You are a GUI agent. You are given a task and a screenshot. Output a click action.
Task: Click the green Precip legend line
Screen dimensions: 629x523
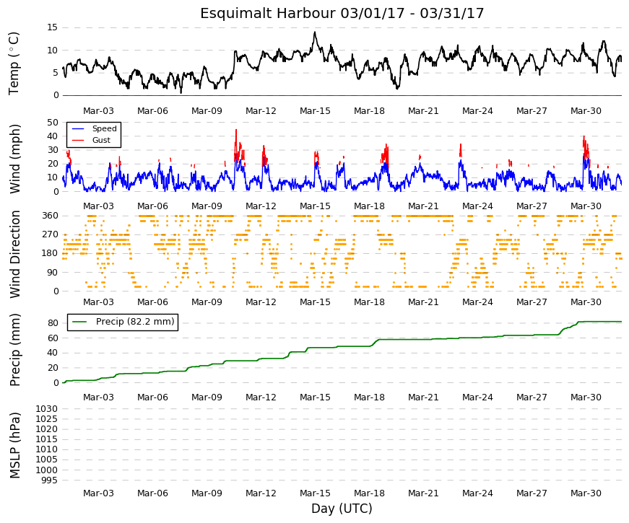click(x=79, y=322)
